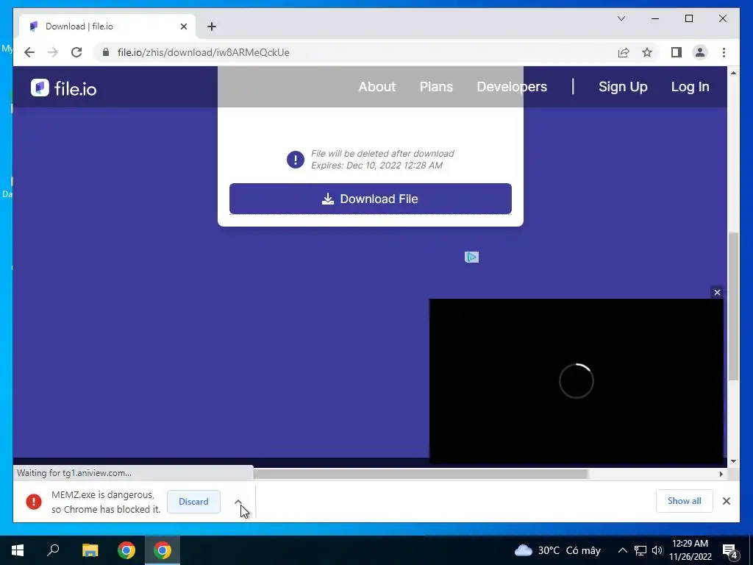Viewport: 753px width, 565px height.
Task: Open the Chrome profile avatar
Action: pyautogui.click(x=700, y=52)
